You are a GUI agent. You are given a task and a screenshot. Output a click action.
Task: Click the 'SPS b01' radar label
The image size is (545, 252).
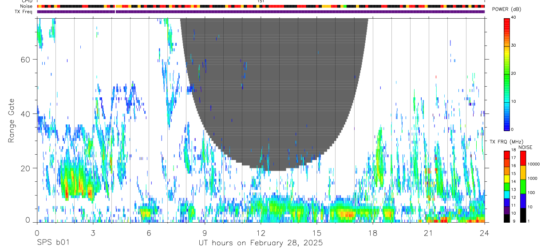[x=52, y=243]
